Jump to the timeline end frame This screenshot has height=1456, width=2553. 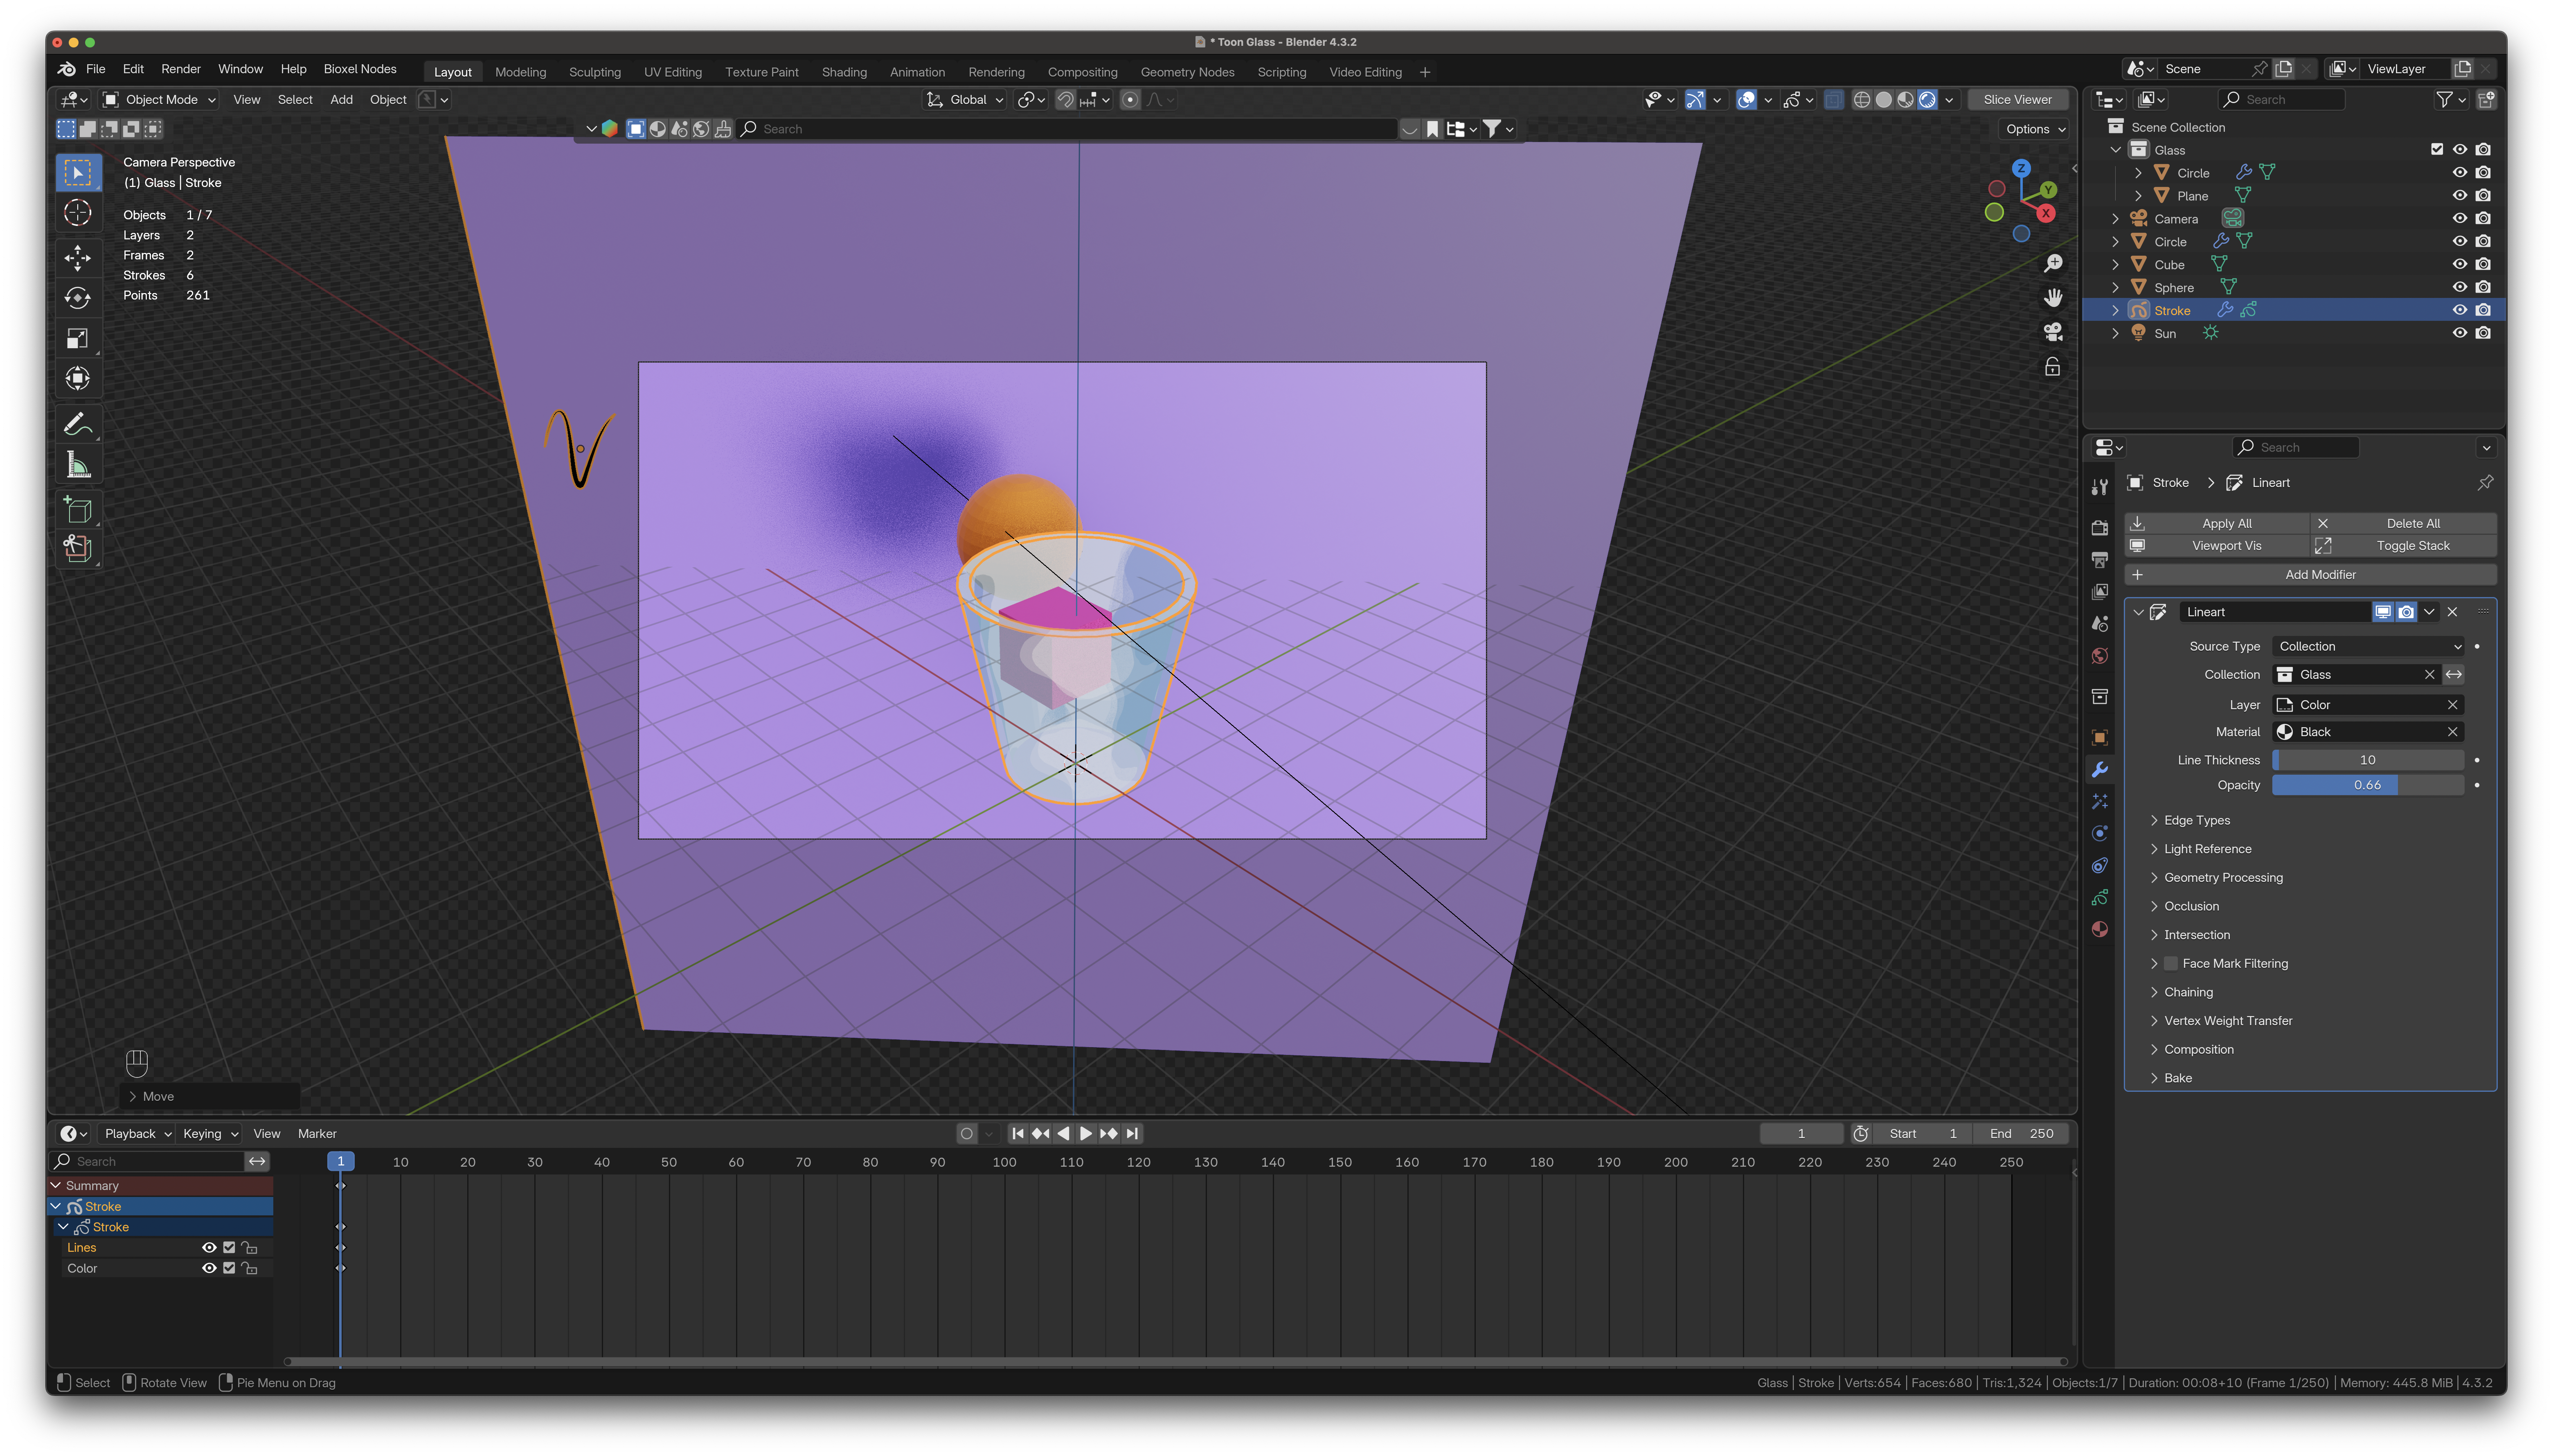pos(1132,1134)
